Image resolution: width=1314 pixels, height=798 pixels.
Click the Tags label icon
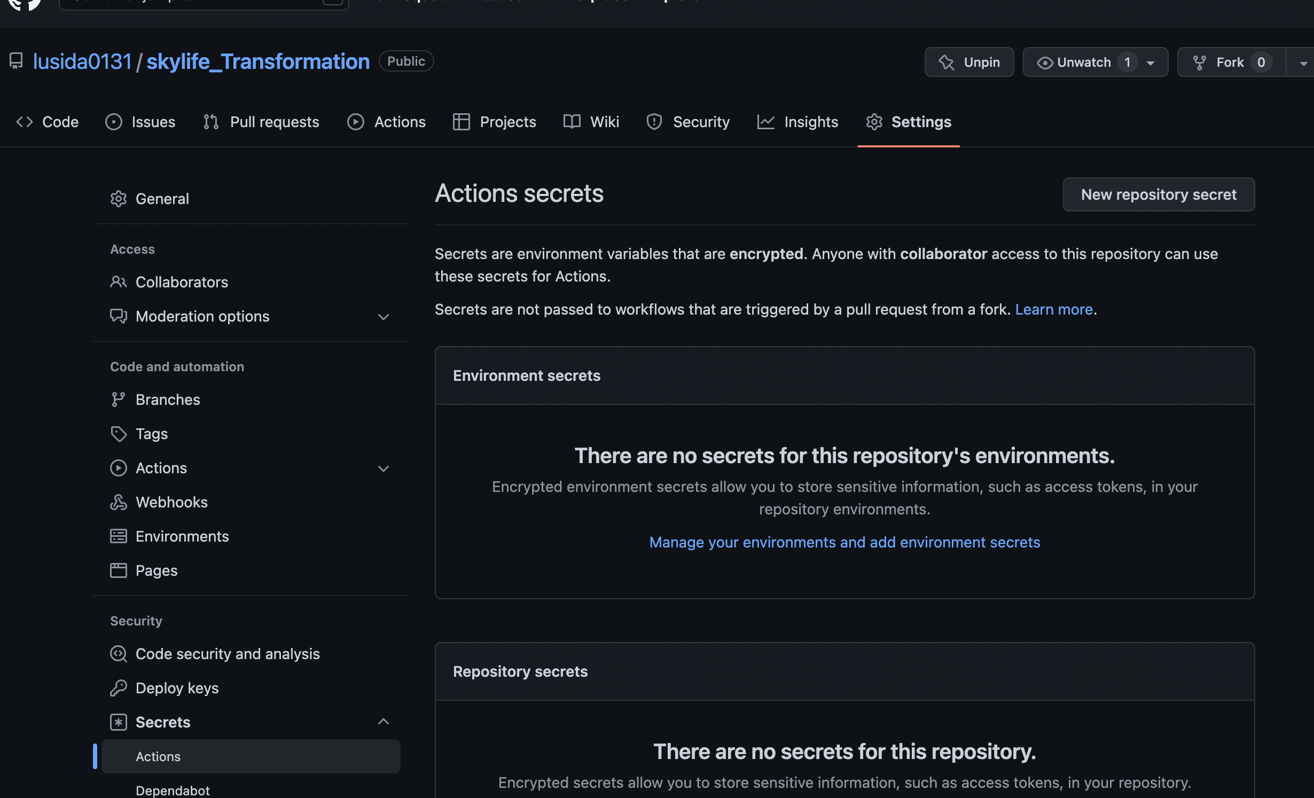[x=118, y=434]
